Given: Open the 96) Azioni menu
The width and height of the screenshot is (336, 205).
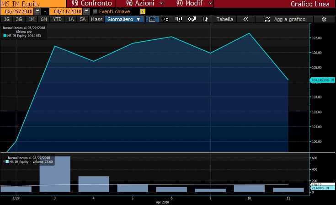Looking at the screenshot, I should click(x=140, y=3).
